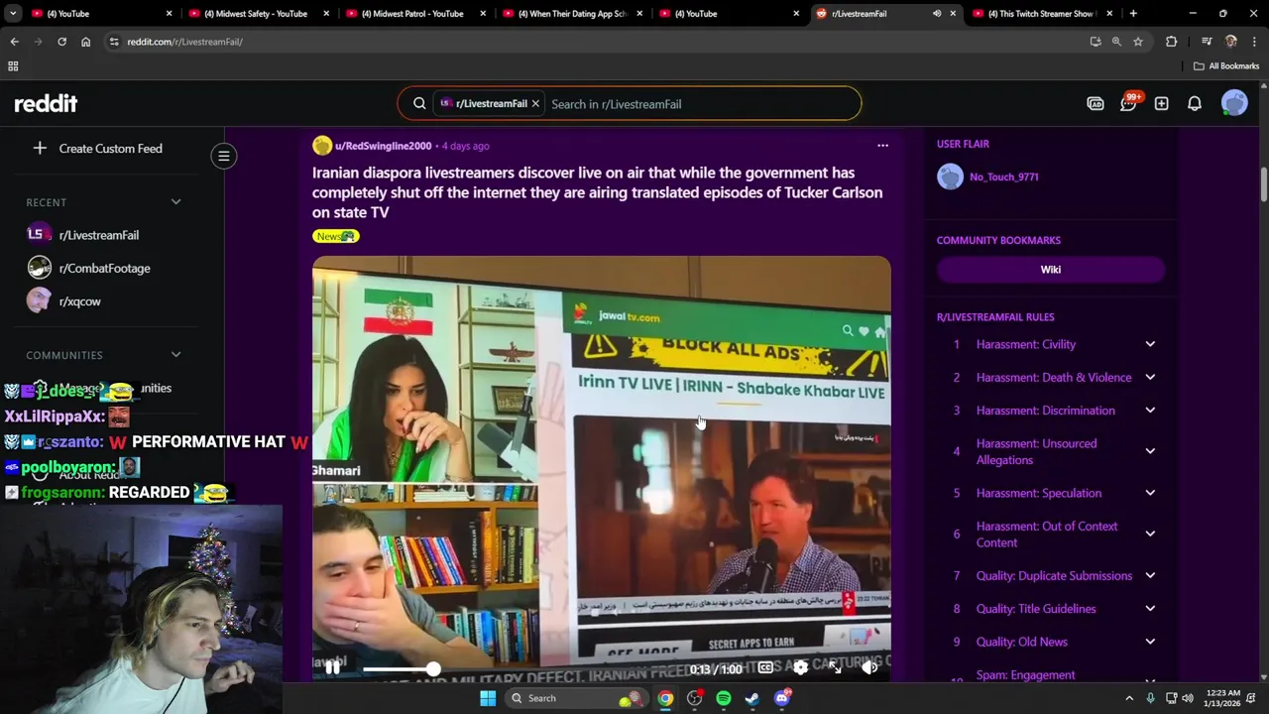This screenshot has width=1269, height=714.
Task: Expand Harassment: Out of Context Content rule
Action: [x=1150, y=535]
